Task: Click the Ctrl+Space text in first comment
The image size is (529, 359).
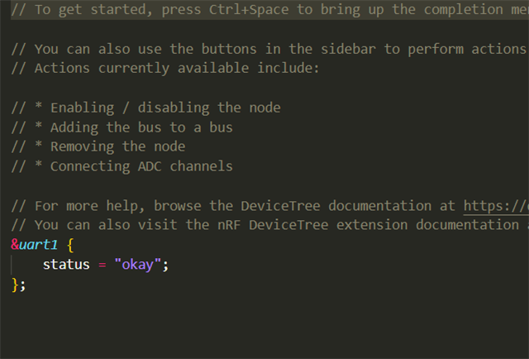Action: tap(249, 9)
